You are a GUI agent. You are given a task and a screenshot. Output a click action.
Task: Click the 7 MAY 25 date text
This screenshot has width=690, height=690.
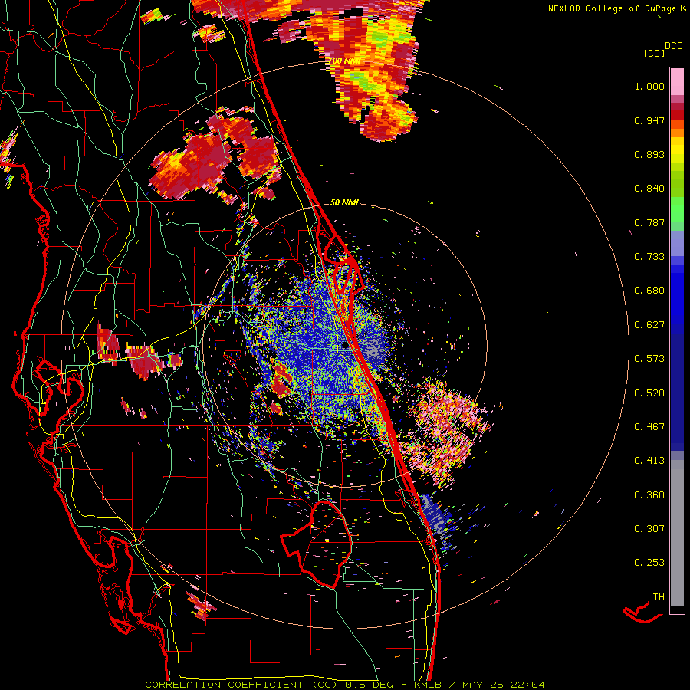476,685
